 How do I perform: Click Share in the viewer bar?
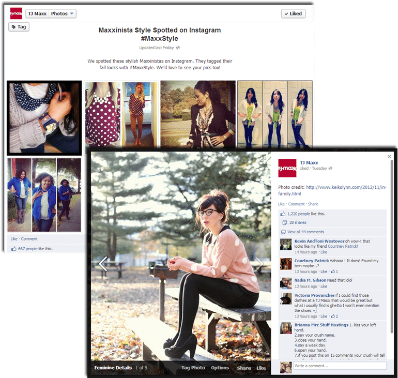pos(244,368)
